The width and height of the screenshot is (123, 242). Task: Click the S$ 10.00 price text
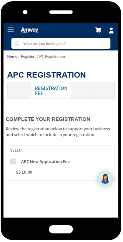coord(24,172)
